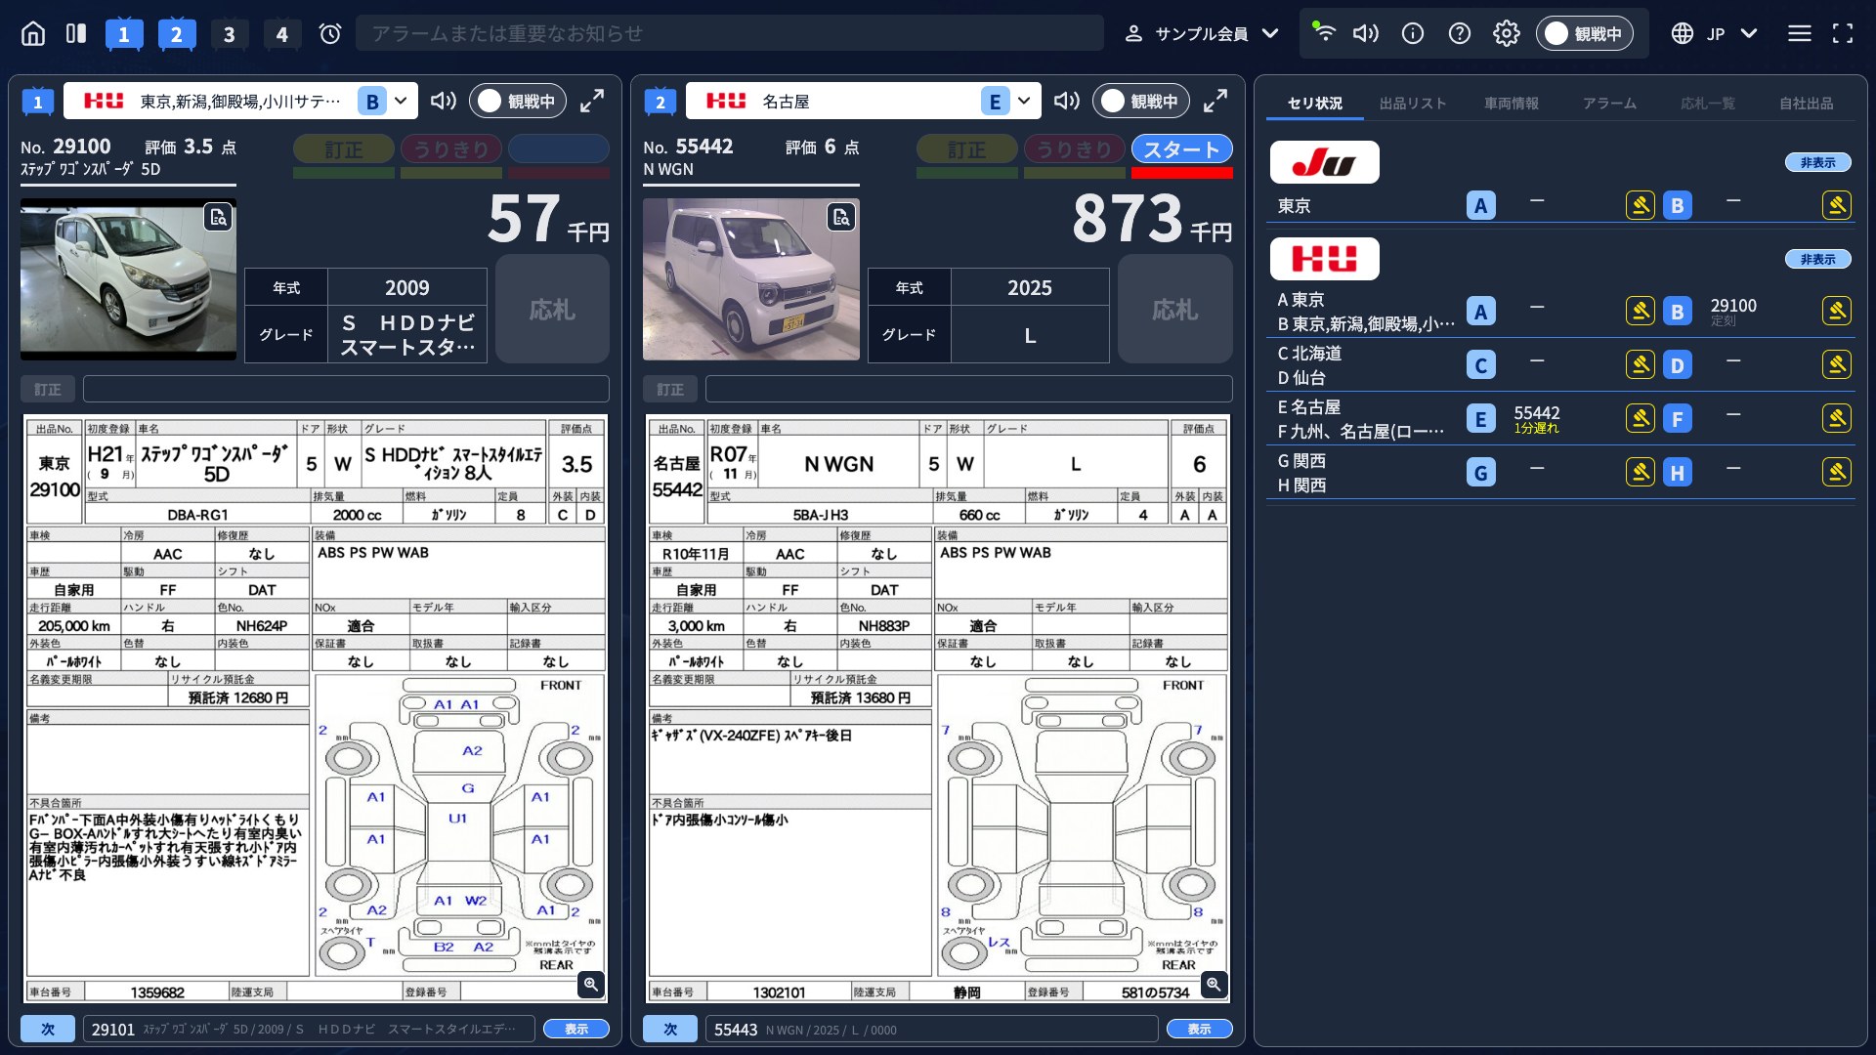Click the red bar under スタート status
Image resolution: width=1876 pixels, height=1055 pixels.
tap(1182, 173)
